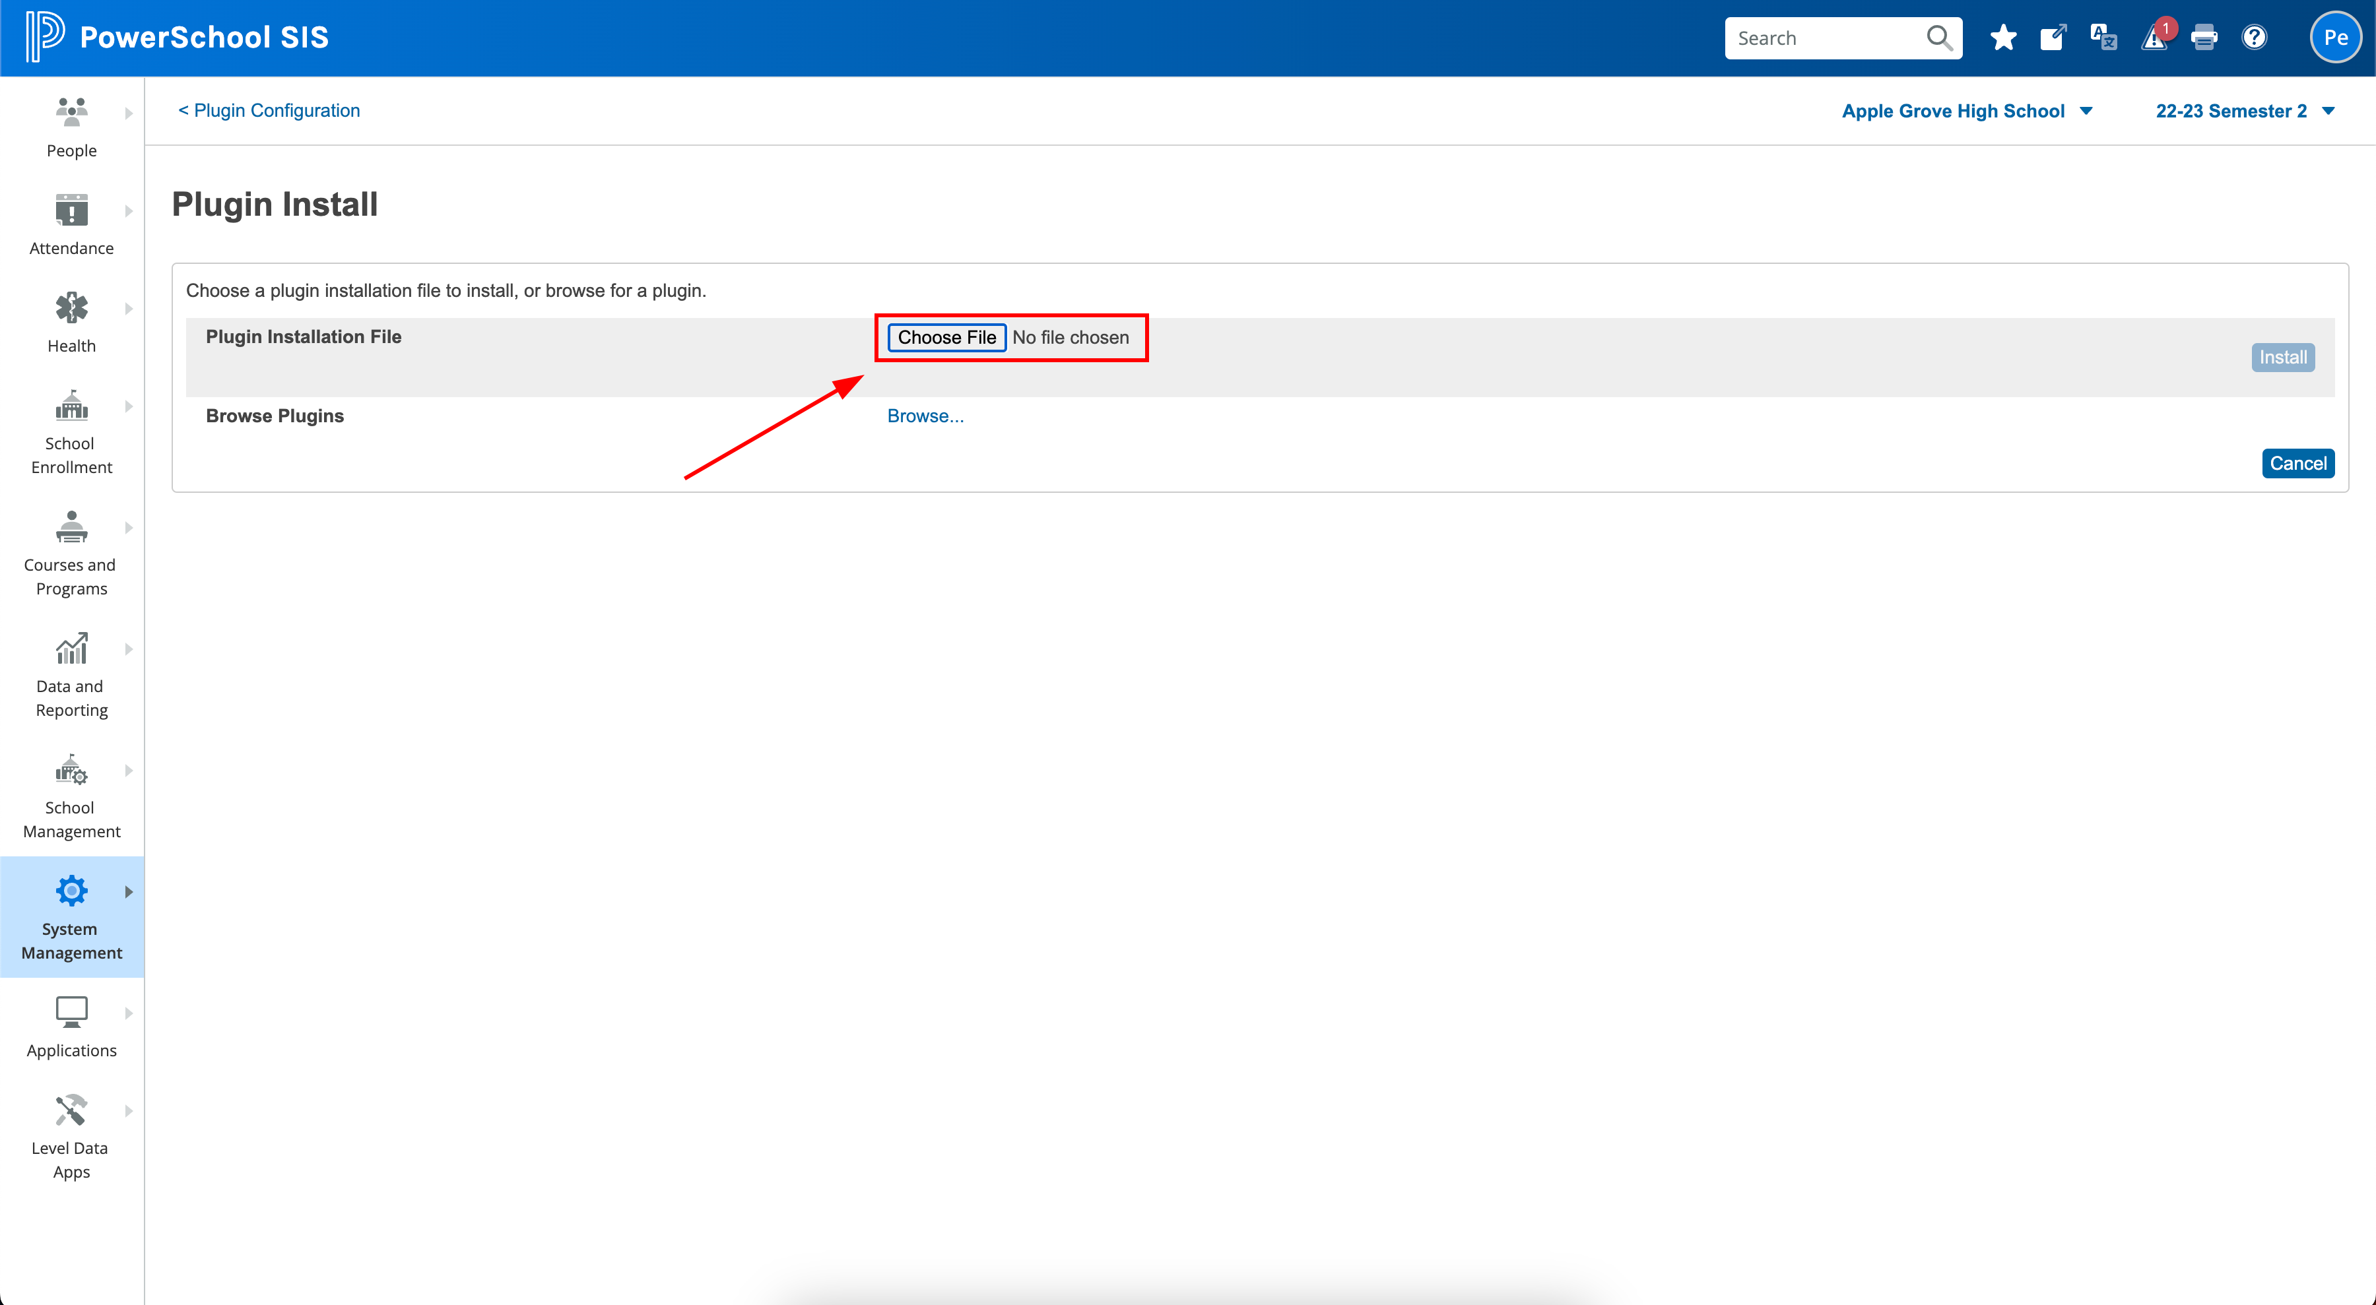Image resolution: width=2376 pixels, height=1305 pixels.
Task: Expand the Health submenu arrow
Action: 129,309
